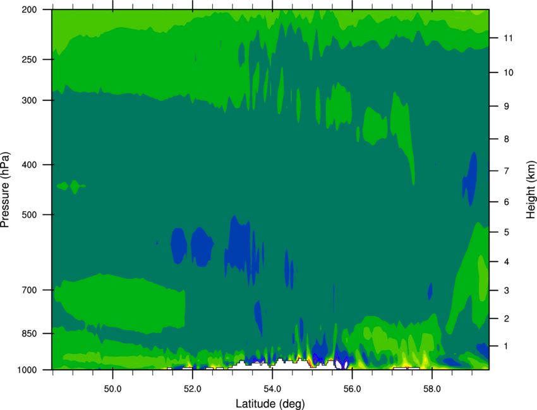Click pressure tick label 1000

[x=27, y=370]
